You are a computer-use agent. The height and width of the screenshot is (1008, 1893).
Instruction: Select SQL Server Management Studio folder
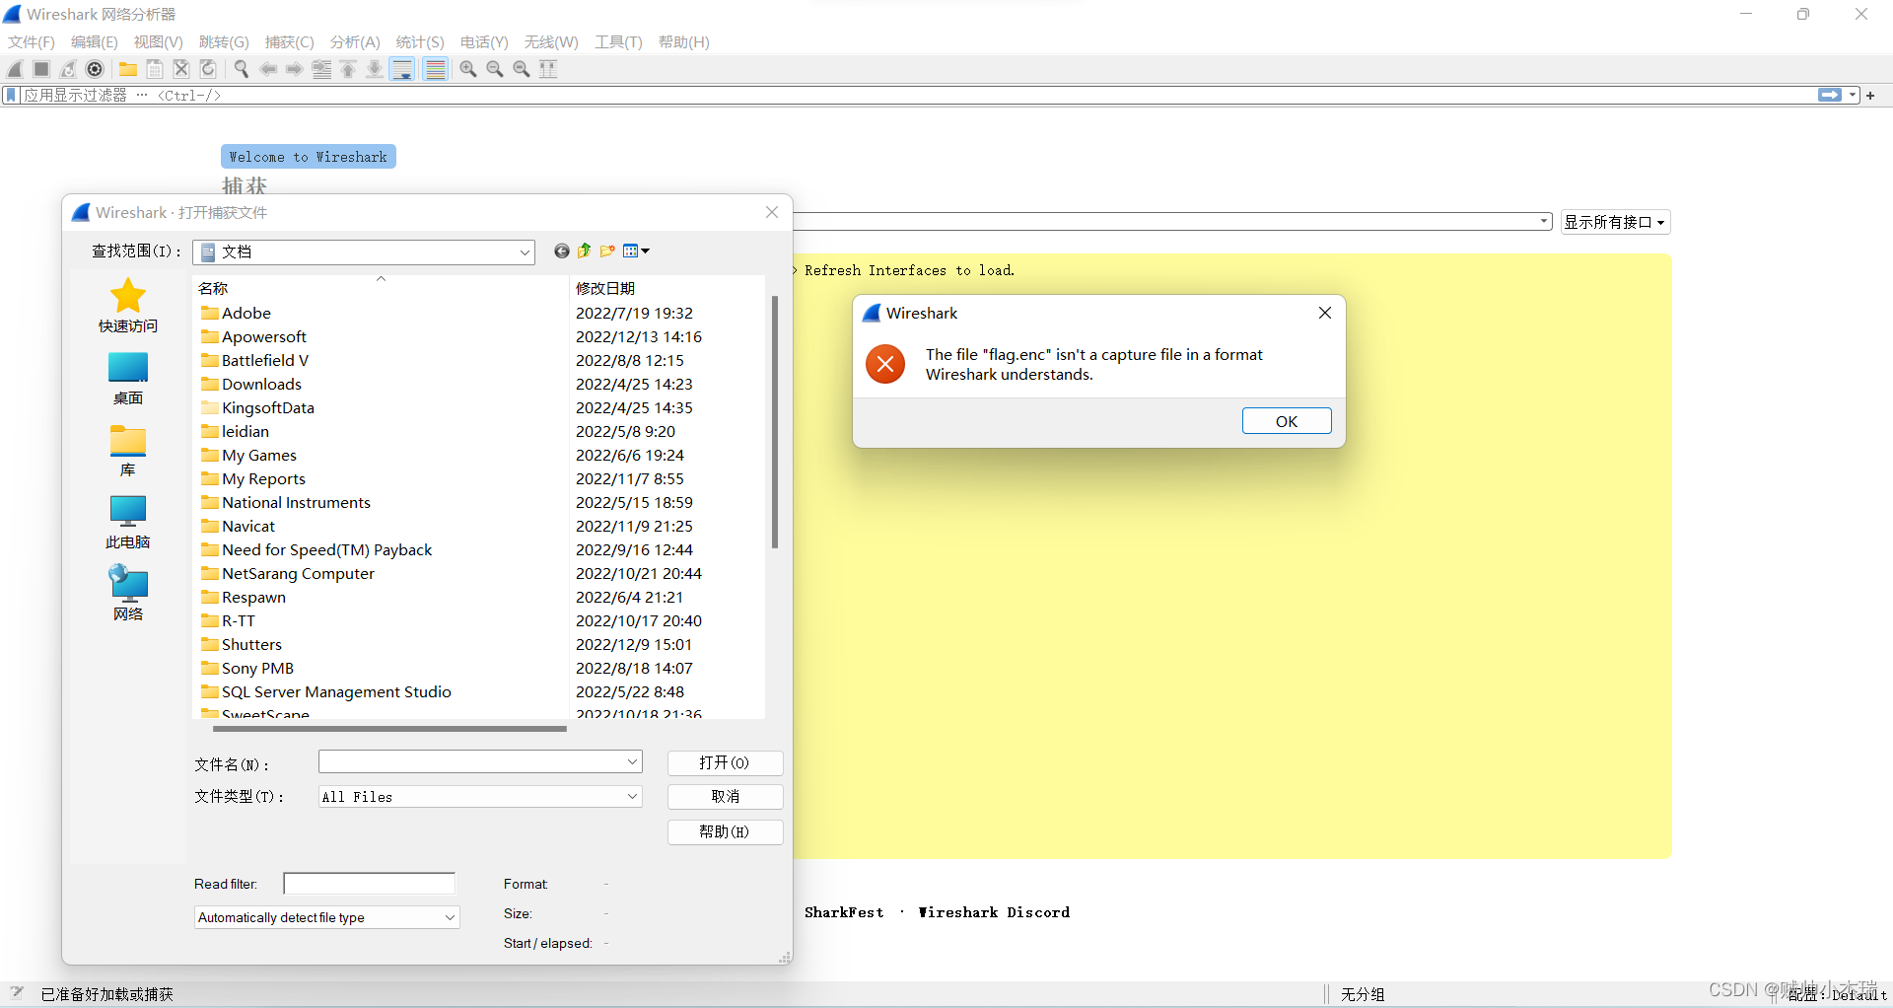pos(337,692)
